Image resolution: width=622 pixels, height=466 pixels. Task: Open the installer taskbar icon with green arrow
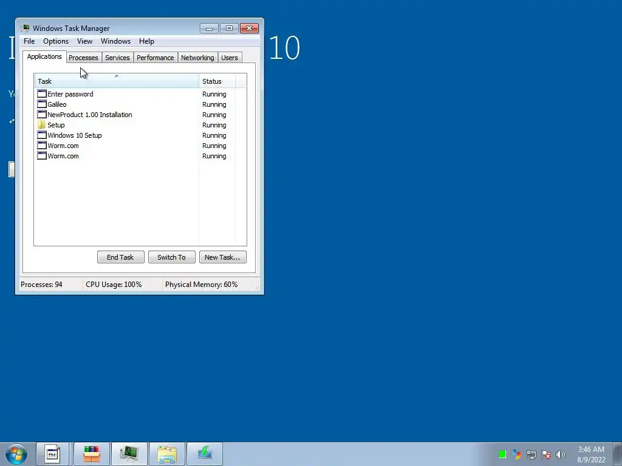click(205, 454)
